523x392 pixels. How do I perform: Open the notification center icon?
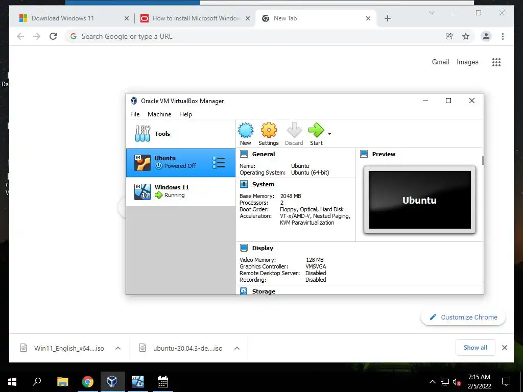[506, 382]
